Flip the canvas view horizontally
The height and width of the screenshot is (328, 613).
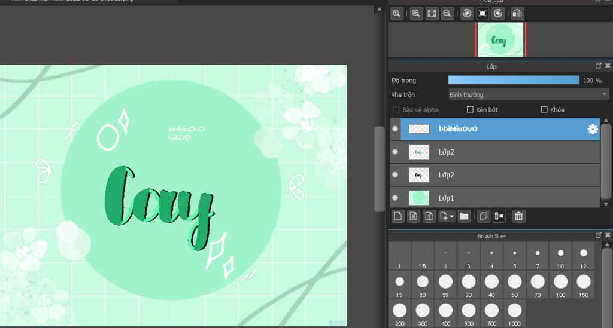coord(517,14)
